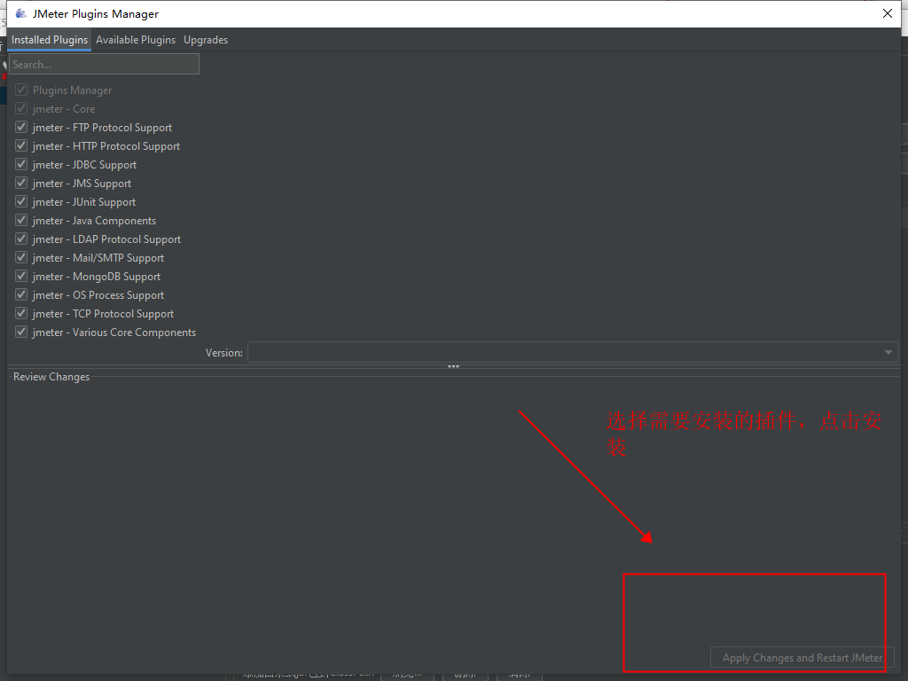The image size is (908, 681).
Task: Uncheck jmeter - Java Components checkbox
Action: click(x=21, y=220)
